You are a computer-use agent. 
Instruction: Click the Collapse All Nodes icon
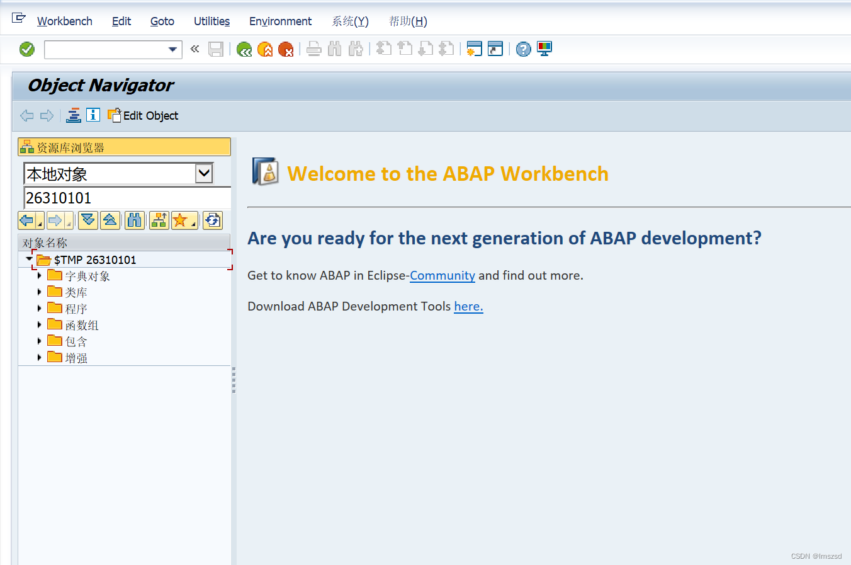pyautogui.click(x=110, y=220)
